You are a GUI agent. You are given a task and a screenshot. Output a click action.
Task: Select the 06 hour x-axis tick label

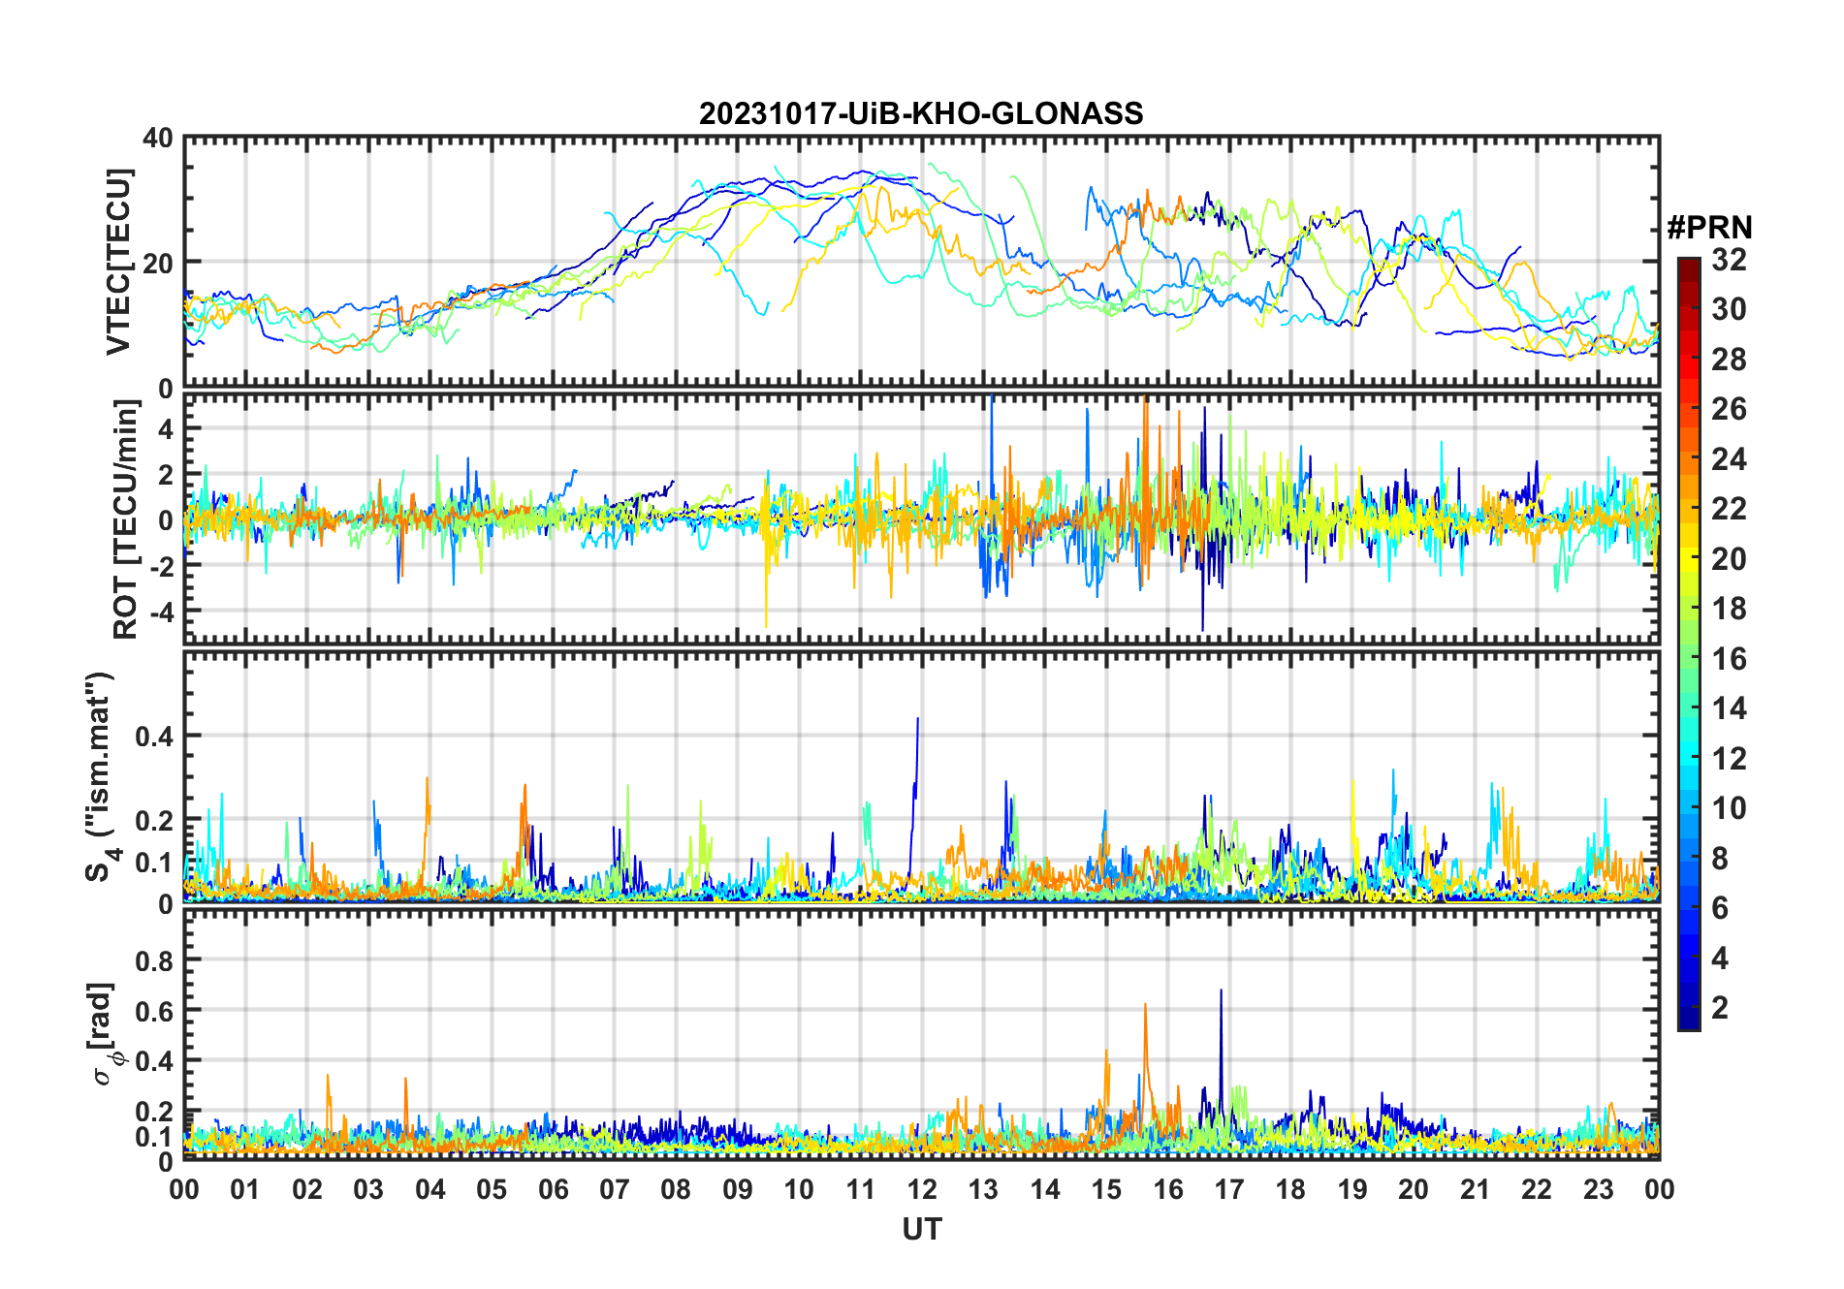point(553,1189)
